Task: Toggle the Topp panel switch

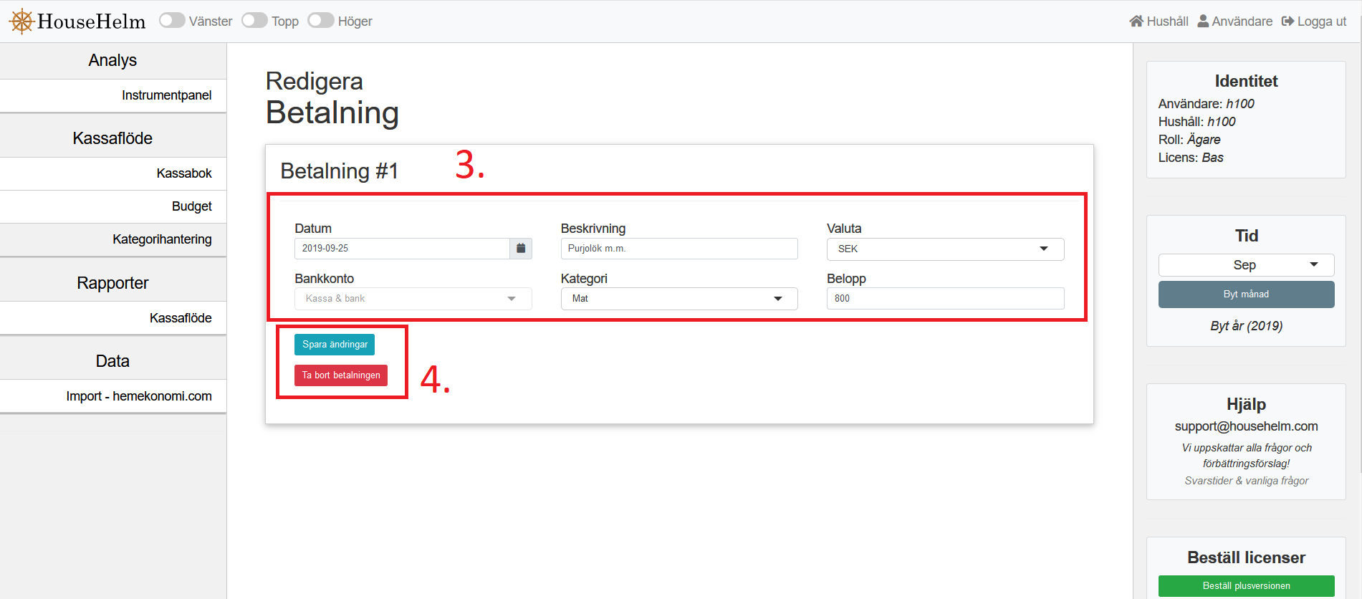Action: click(x=254, y=21)
